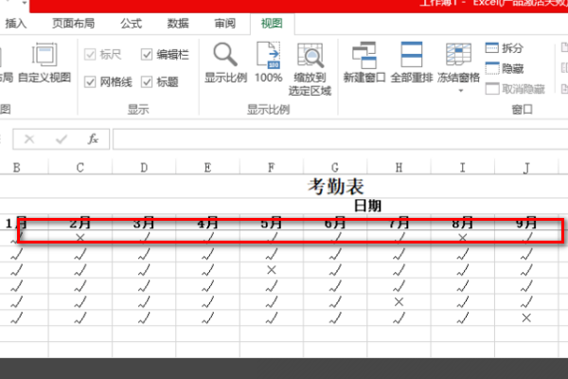Open the 审阅 ribbon tab
The width and height of the screenshot is (568, 379).
[x=225, y=24]
